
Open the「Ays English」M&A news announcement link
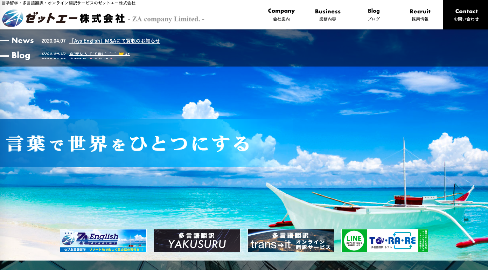pos(115,41)
